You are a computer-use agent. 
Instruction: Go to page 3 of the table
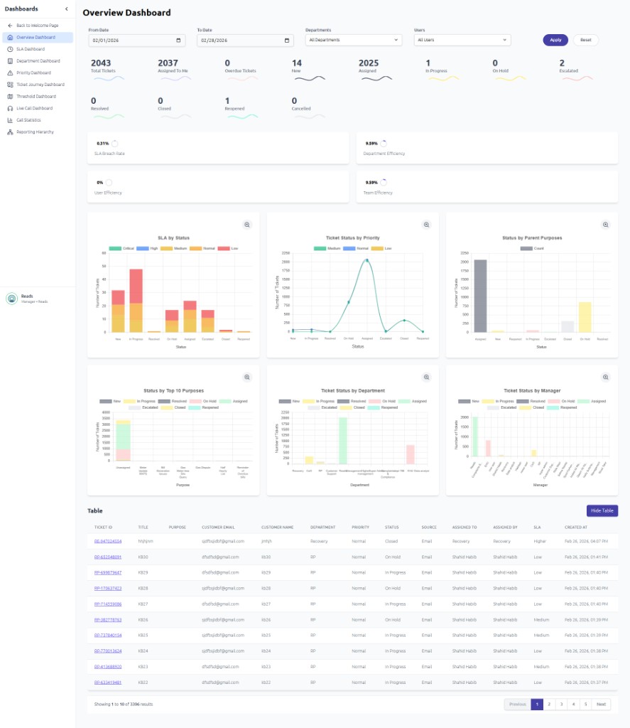point(560,704)
